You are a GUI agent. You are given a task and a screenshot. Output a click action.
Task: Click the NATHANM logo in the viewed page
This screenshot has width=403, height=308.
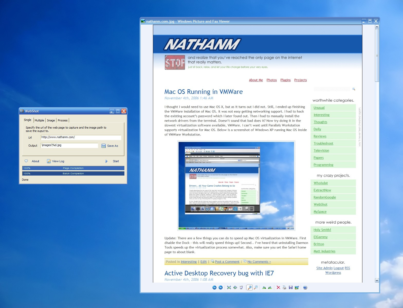202,44
